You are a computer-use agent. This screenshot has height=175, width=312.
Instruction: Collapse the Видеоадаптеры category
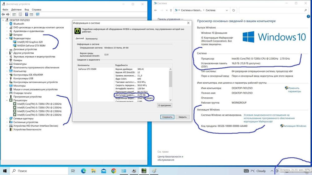[7, 38]
